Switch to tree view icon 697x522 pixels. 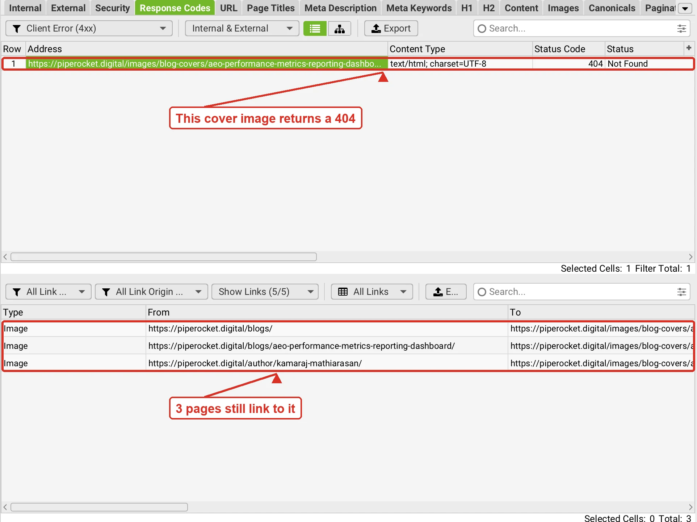(x=339, y=28)
